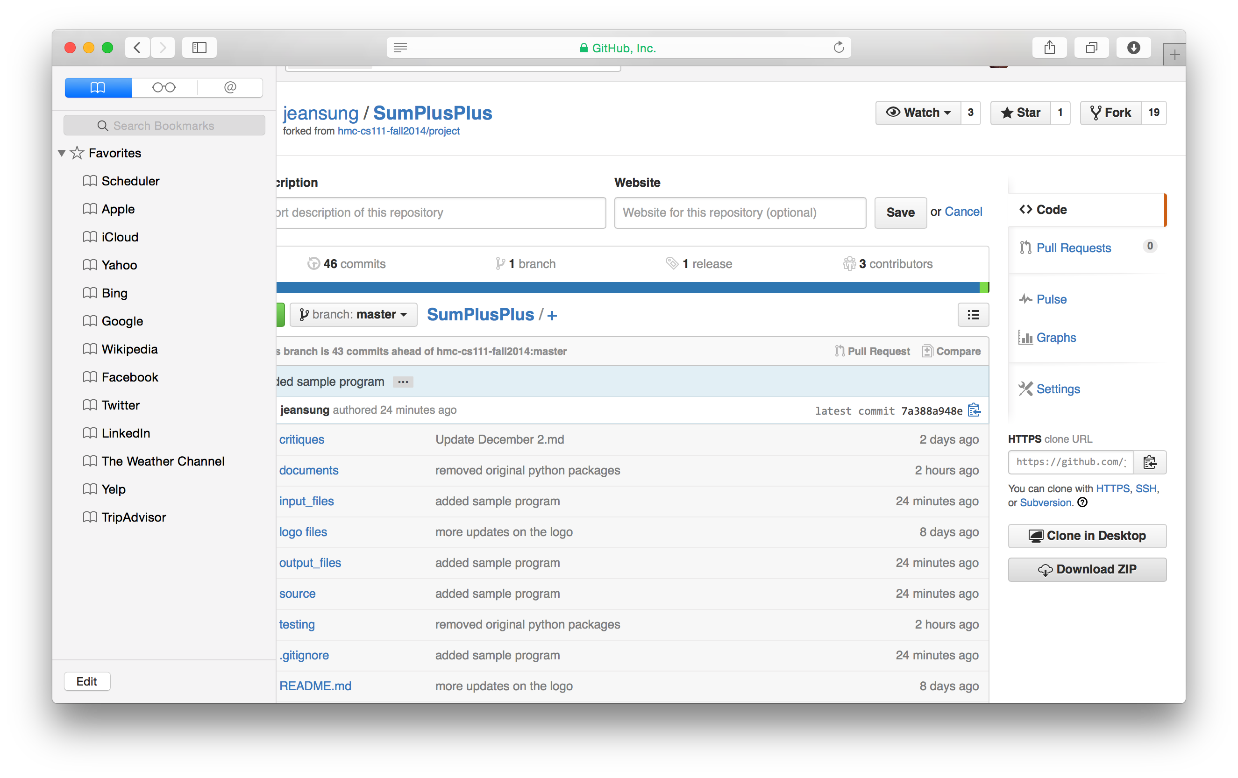Open the 'removed original python packages' commit for documents
Screen dimensions: 1238x778
(x=527, y=470)
